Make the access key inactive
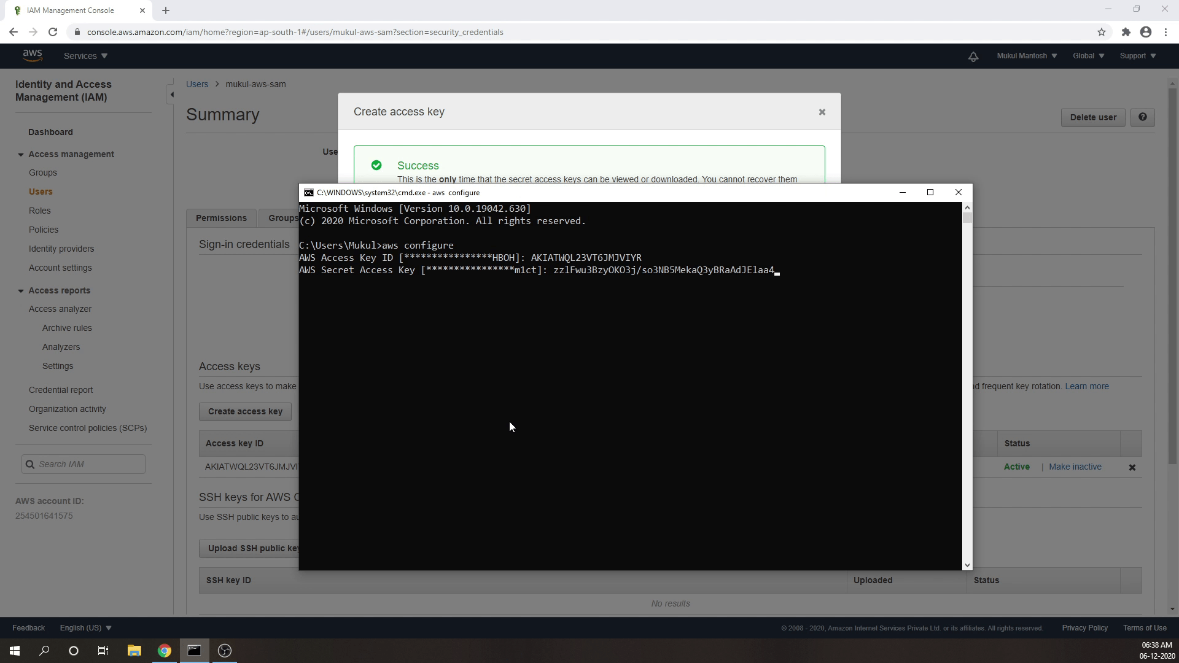This screenshot has height=663, width=1179. [1075, 467]
